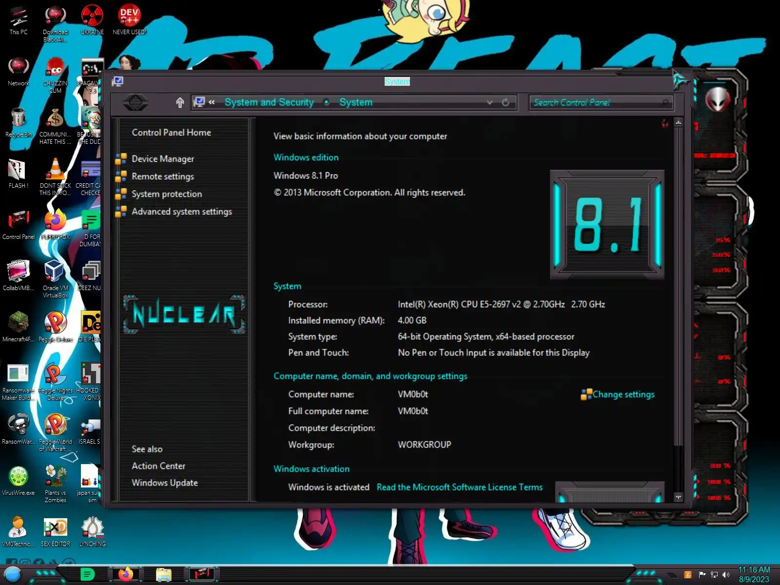Open the Remote settings link
Screen dimensions: 780x585
coord(163,176)
